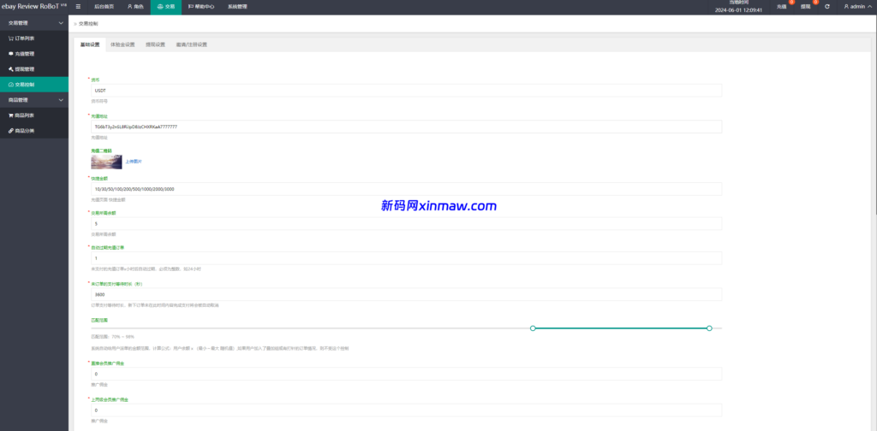
Task: Click the 交易控制 breadcrumb text
Action: pyautogui.click(x=88, y=24)
